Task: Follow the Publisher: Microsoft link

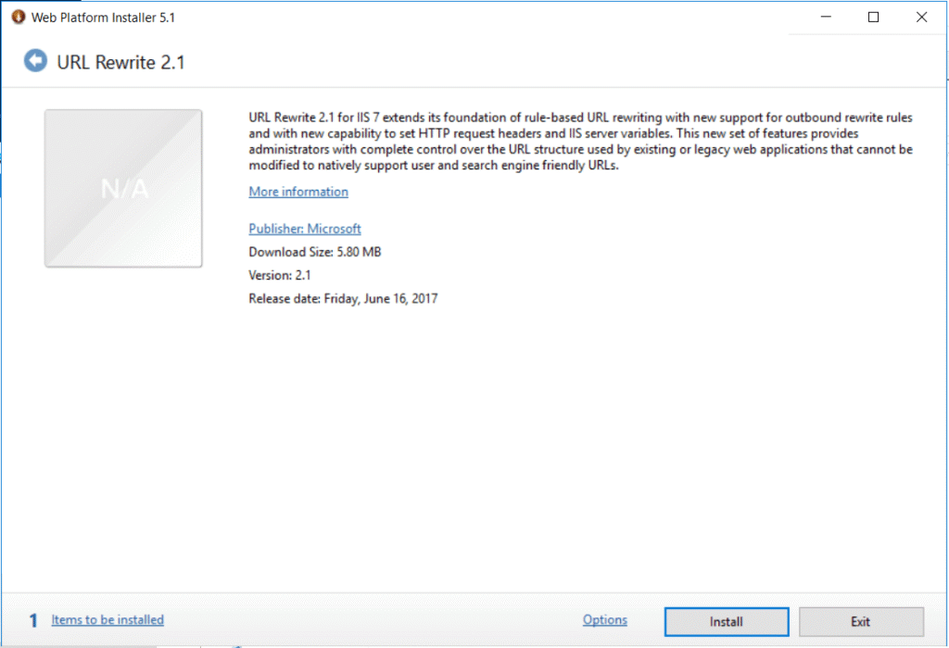Action: point(304,229)
